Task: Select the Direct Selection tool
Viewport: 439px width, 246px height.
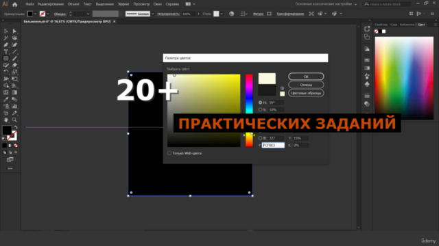Action: point(14,31)
